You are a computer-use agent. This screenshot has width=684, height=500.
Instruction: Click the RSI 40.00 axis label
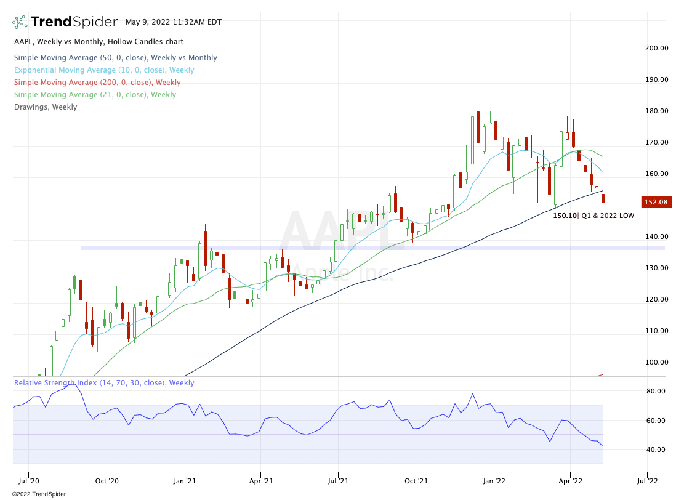pos(656,450)
